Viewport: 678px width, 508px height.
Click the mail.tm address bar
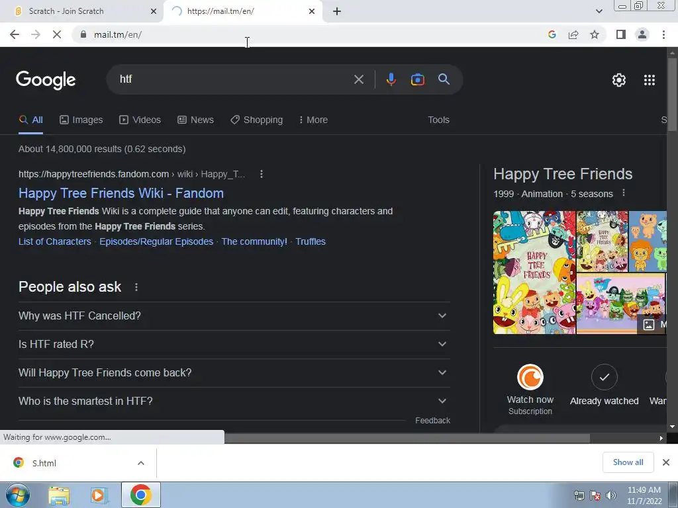[x=311, y=34]
